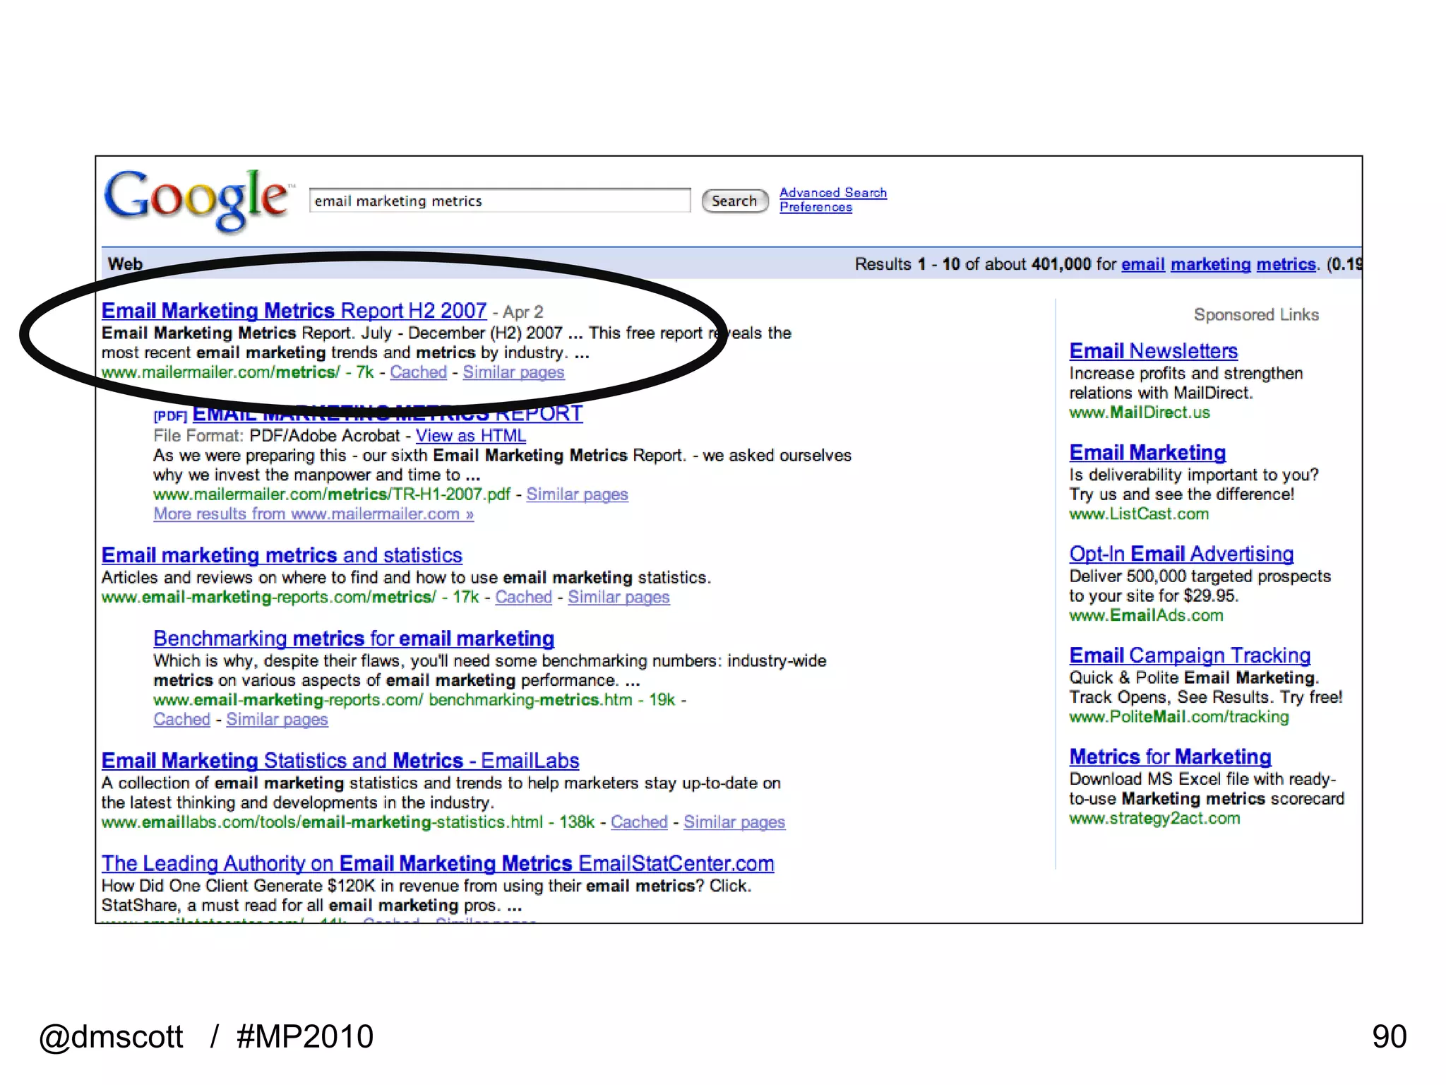Viewport: 1446px width, 1085px height.
Task: Open Similar pages for TR-H1-2007.pdf result
Action: coord(577,494)
